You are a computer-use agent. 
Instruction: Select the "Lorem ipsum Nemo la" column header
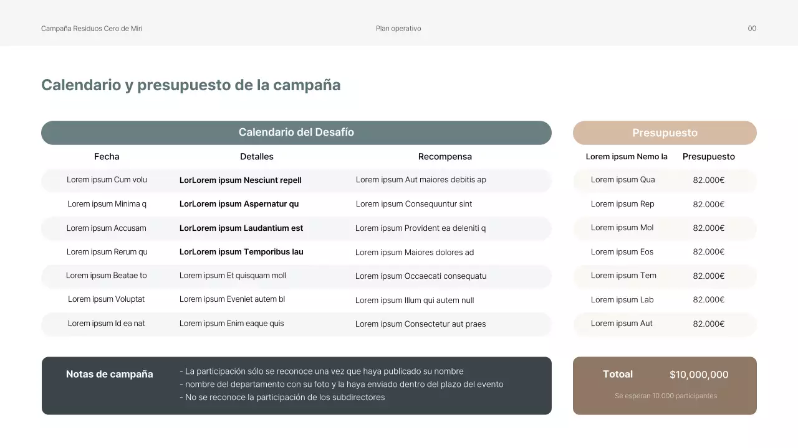coord(627,157)
